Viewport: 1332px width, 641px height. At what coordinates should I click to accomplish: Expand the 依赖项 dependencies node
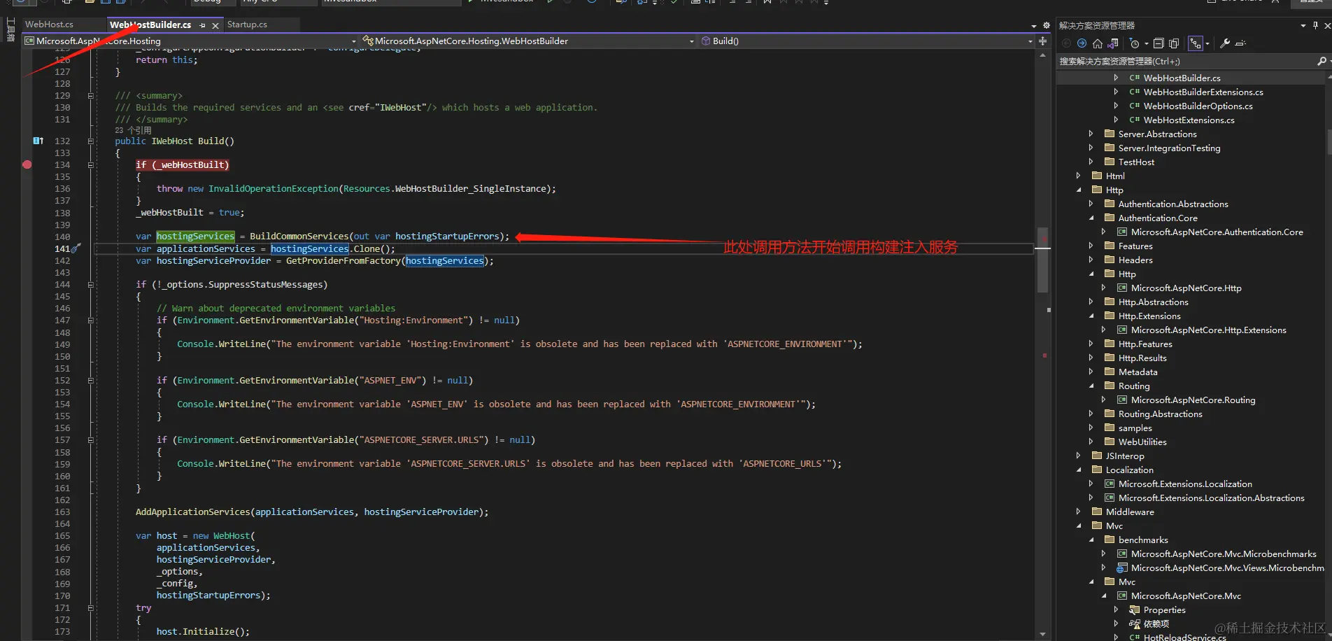click(1116, 624)
